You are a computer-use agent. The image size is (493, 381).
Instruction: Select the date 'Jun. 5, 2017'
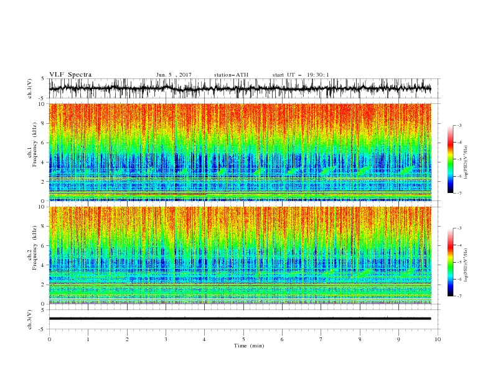(x=174, y=75)
